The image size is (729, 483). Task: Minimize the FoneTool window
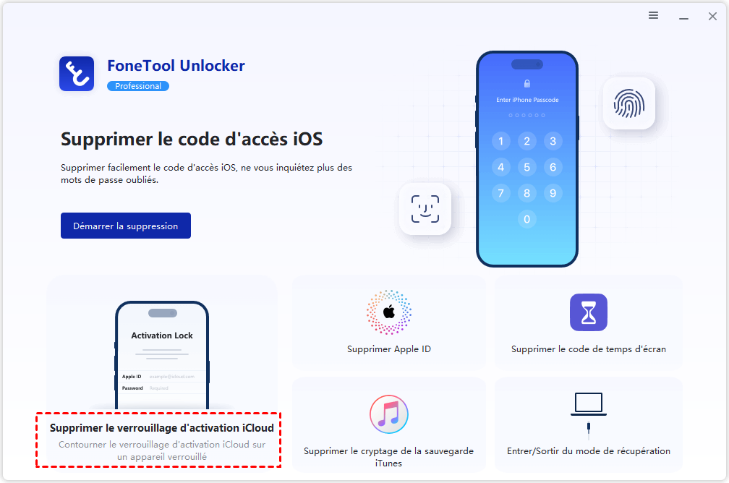pos(683,17)
